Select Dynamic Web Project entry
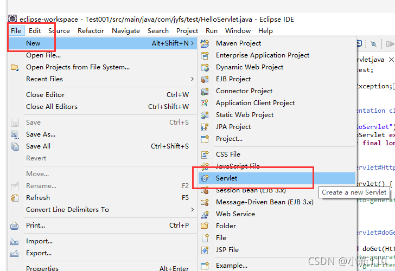 pyautogui.click(x=277, y=67)
